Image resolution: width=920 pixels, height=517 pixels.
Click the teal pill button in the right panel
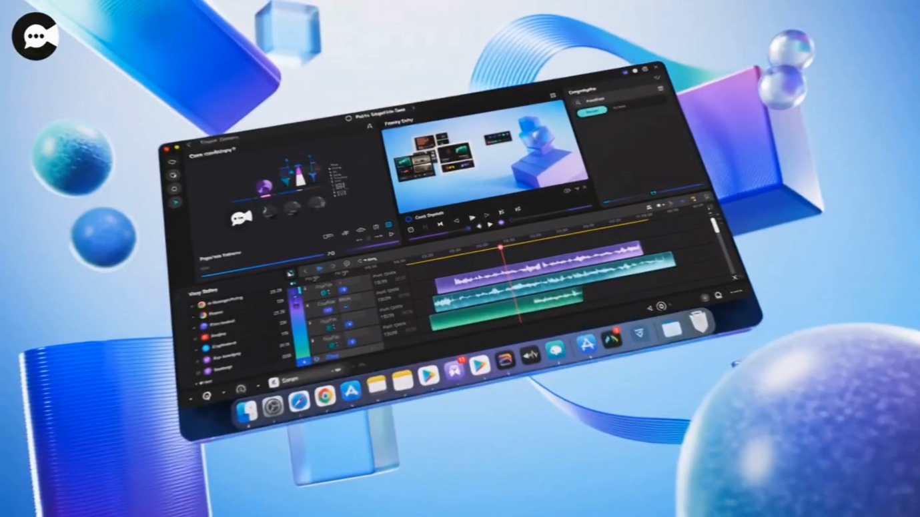coord(592,112)
